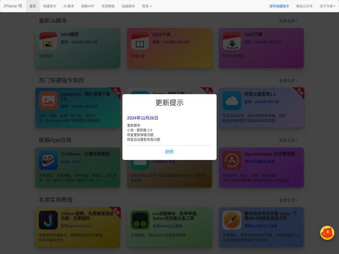The image size is (339, 254).
Task: Click the 2024年11月26日 date in dialog
Action: [x=143, y=118]
